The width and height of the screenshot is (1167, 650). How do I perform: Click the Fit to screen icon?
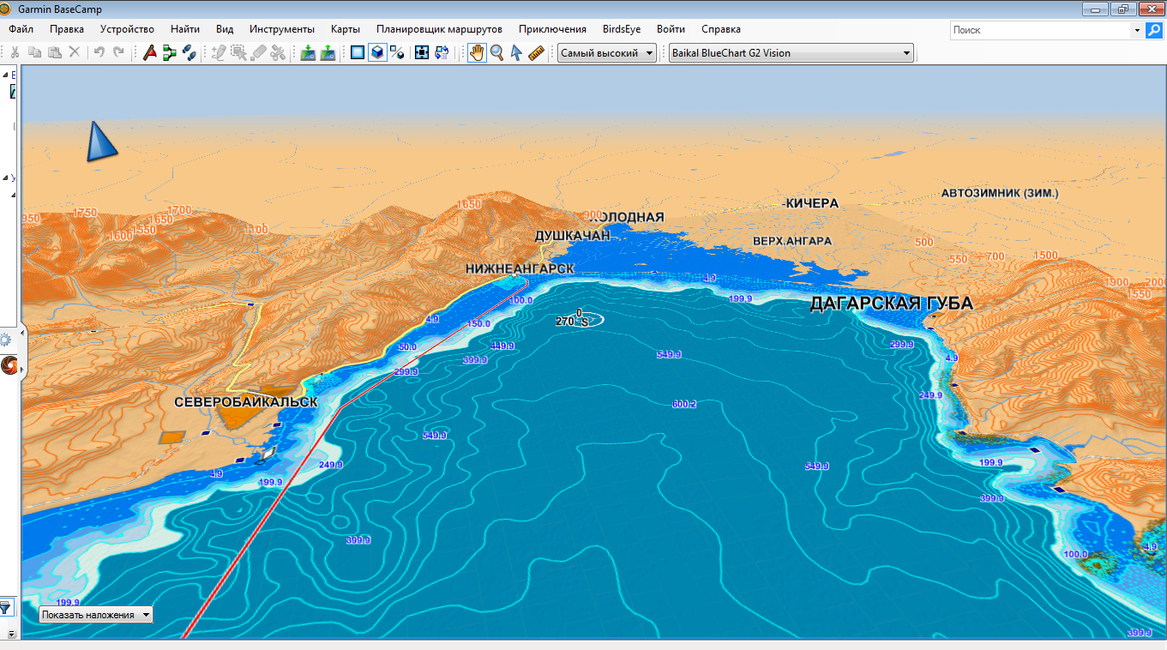pyautogui.click(x=422, y=52)
